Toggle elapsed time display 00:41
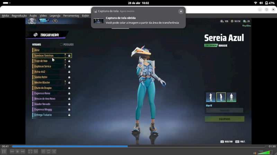The image size is (277, 155). click(x=5, y=146)
